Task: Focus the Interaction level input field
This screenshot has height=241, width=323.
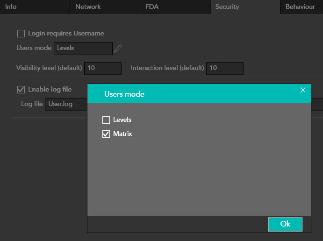Action: pos(225,68)
